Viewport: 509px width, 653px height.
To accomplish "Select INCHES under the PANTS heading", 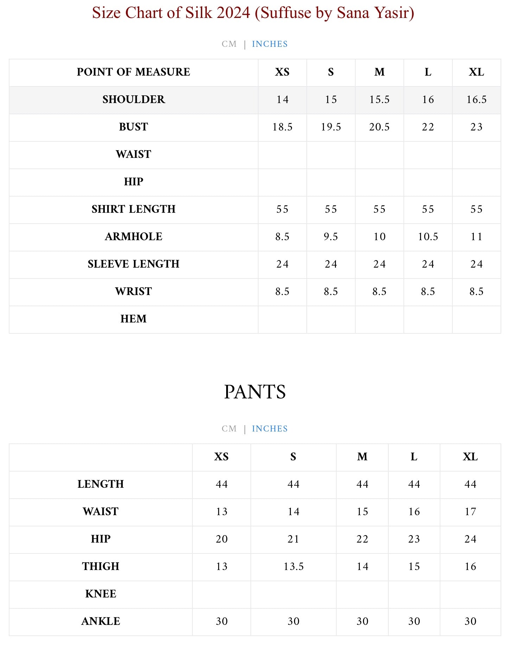I will 270,429.
